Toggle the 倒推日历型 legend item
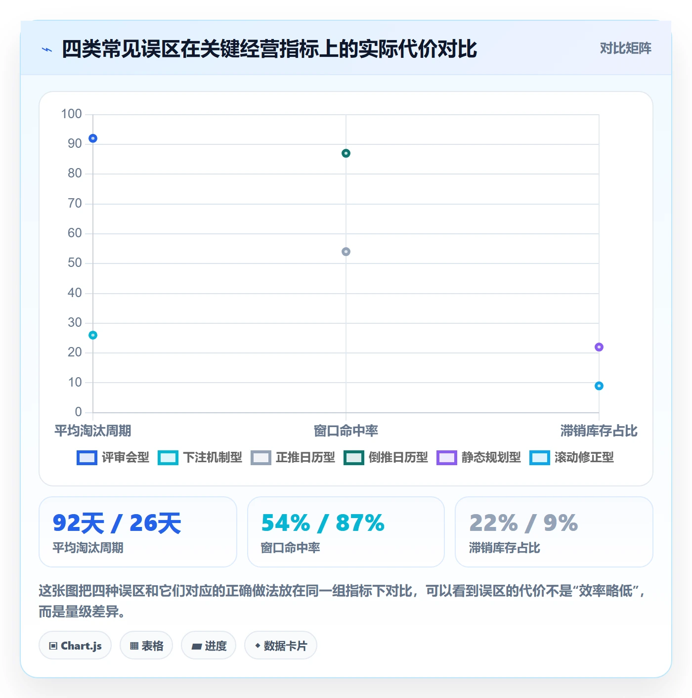Screen dimensions: 692x698 (386, 457)
